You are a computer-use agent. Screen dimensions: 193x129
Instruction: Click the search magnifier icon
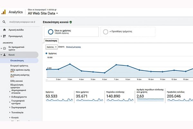(4, 22)
